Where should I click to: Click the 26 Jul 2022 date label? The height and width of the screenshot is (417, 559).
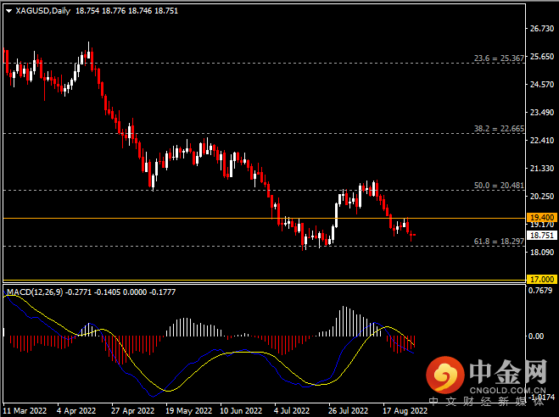click(348, 410)
